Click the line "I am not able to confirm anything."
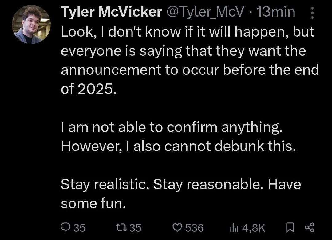Screen dimensions: 332x240 [x=171, y=127]
